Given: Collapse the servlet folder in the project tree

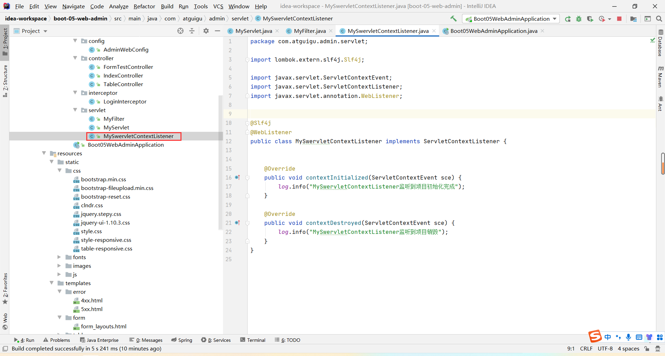Looking at the screenshot, I should 75,110.
